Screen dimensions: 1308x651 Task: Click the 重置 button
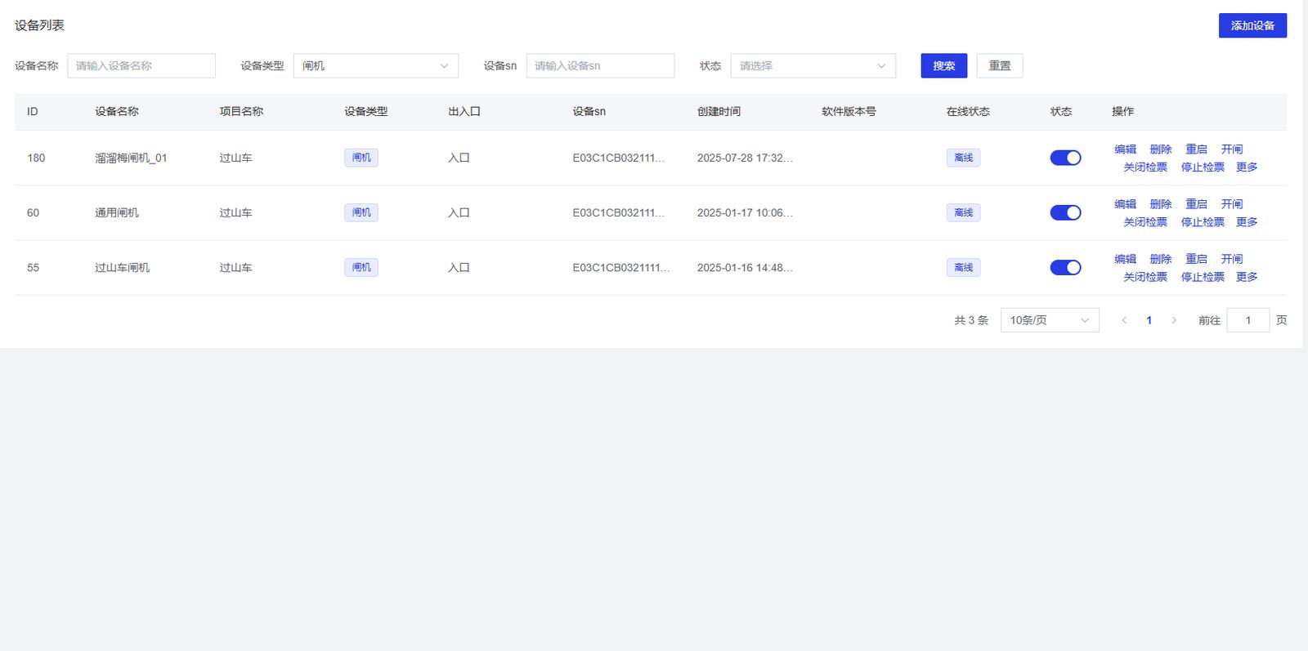[999, 65]
